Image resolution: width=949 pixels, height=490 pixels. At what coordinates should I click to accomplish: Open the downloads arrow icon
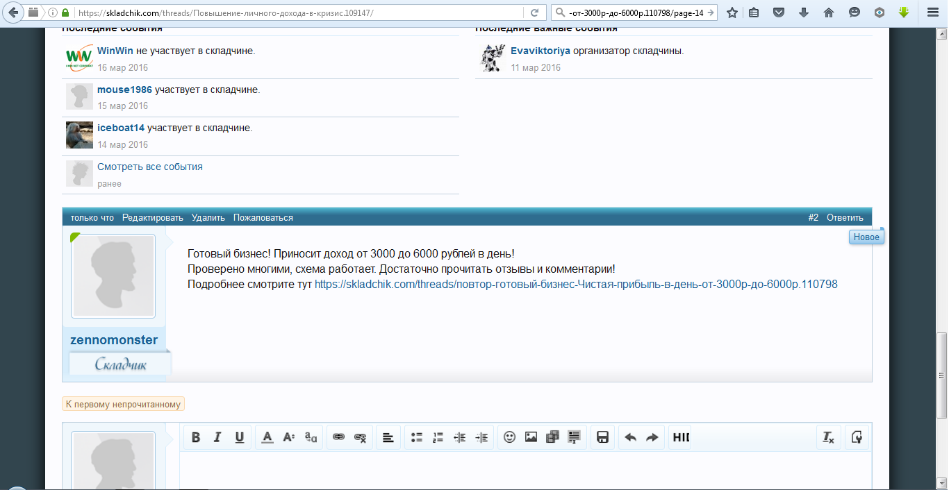click(804, 12)
